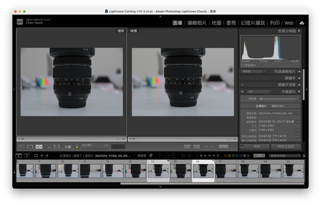The image size is (321, 205).
Task: Toggle the metadata eye icon
Action: 242,91
